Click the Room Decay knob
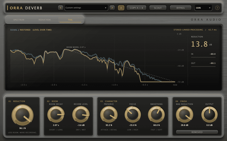Viewport: 227px width, 141px height. (56, 114)
